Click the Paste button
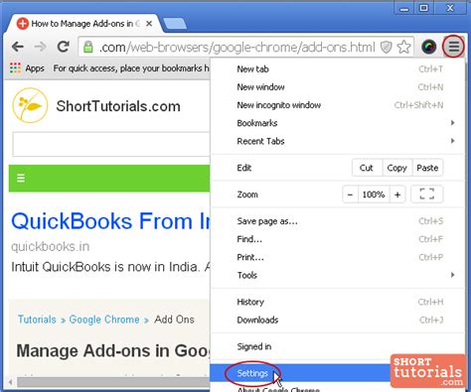This screenshot has width=471, height=392. [427, 168]
